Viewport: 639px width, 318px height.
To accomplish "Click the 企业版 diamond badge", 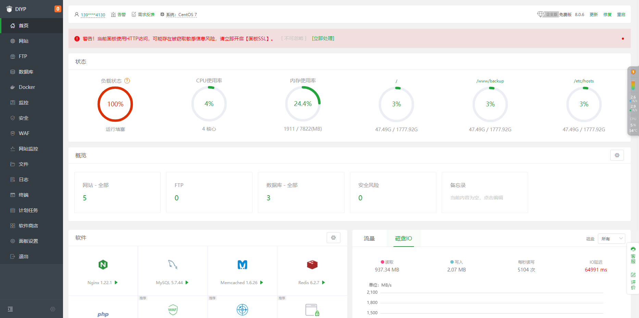I will [x=548, y=14].
